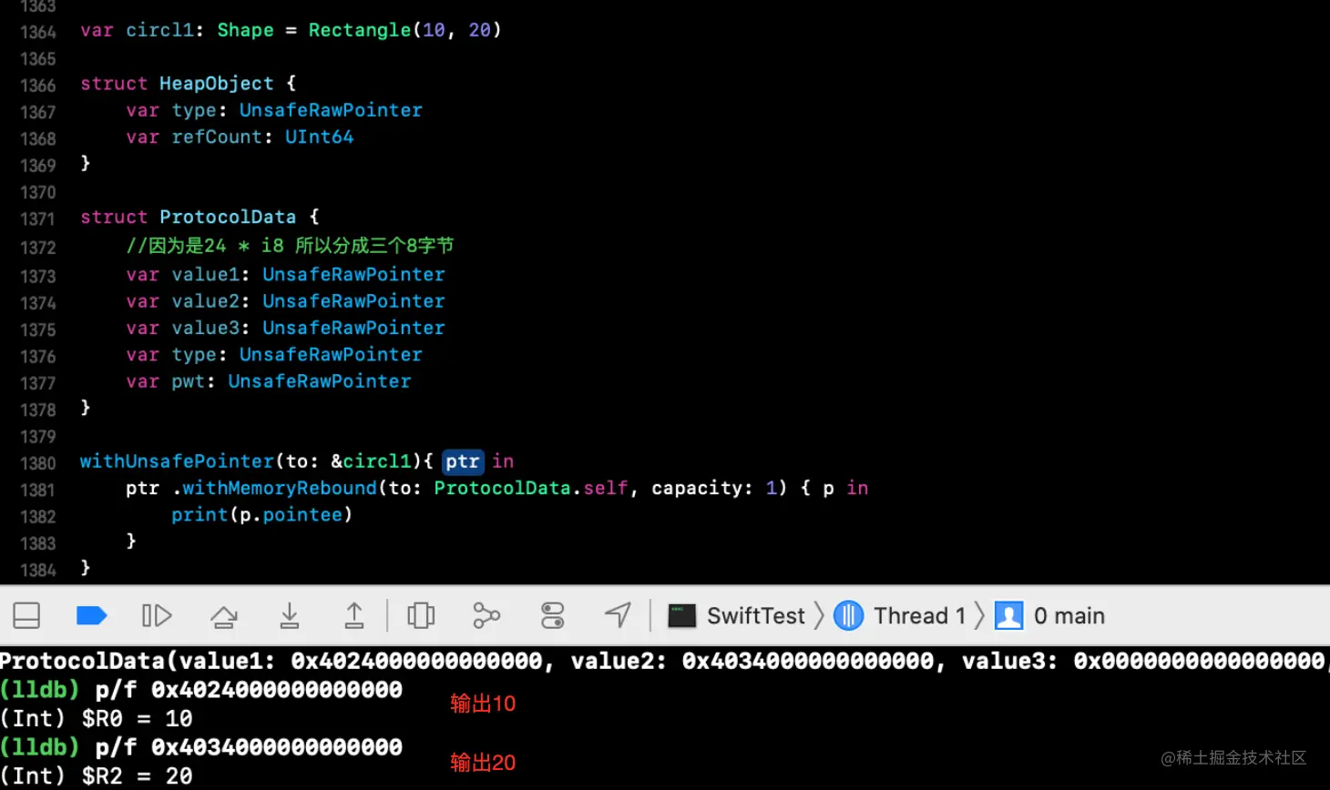Open Environment Overrides control

point(552,616)
